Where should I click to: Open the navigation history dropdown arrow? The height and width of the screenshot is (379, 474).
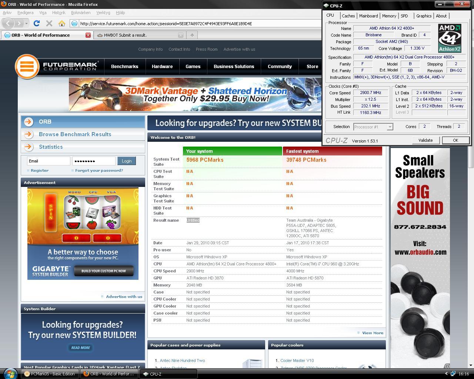tap(27, 23)
